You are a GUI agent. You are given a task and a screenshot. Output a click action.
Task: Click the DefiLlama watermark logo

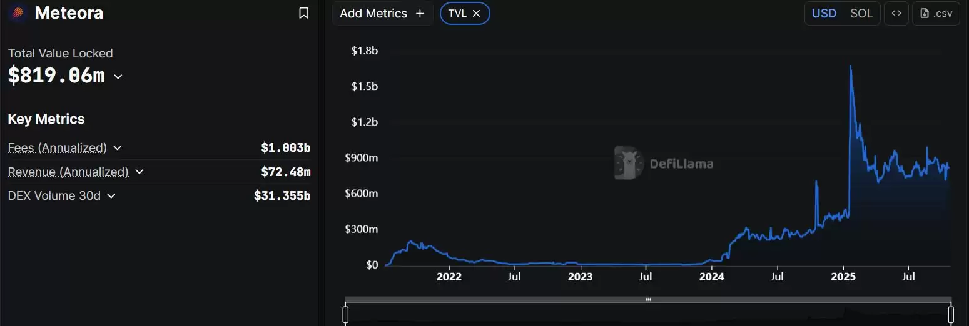tap(629, 164)
